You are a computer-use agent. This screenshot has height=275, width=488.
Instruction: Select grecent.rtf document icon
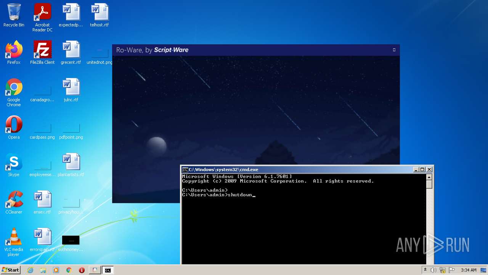tap(71, 53)
